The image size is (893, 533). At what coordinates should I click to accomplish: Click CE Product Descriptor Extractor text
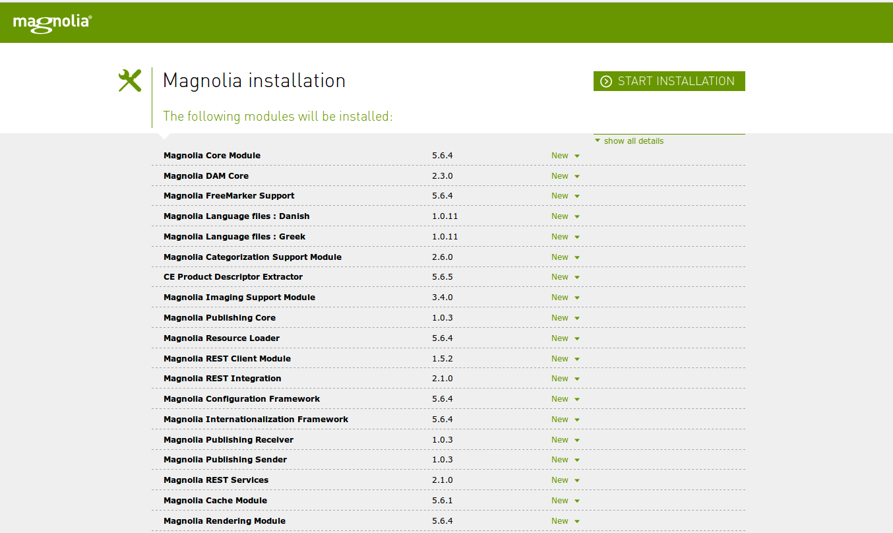(233, 277)
